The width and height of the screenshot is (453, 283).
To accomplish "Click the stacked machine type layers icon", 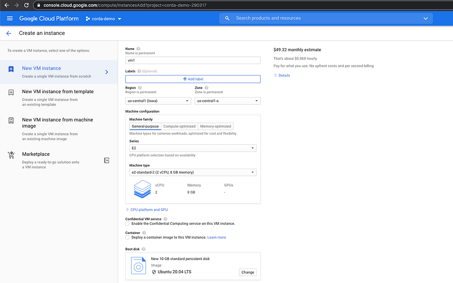I will click(142, 189).
